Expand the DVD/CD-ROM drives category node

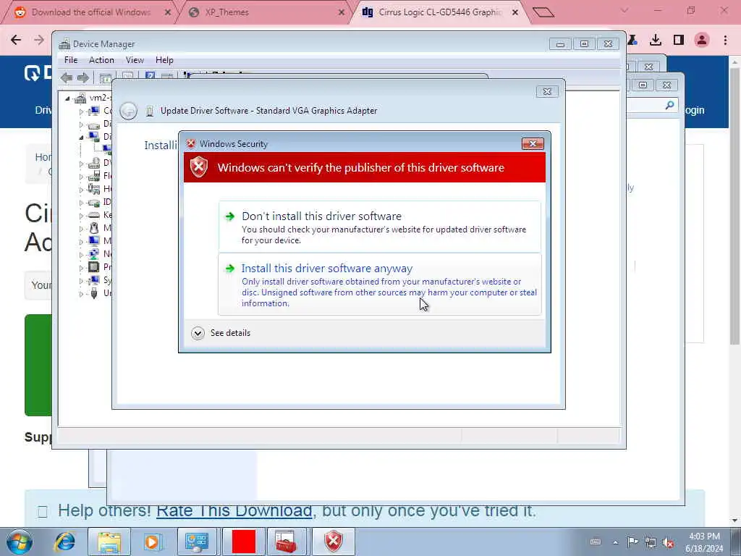point(81,164)
